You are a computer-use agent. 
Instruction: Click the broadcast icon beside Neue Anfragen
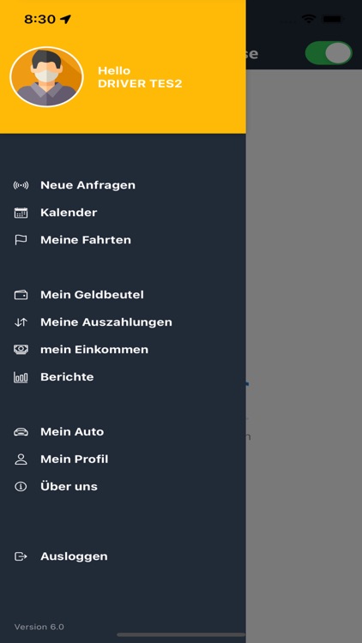click(21, 185)
